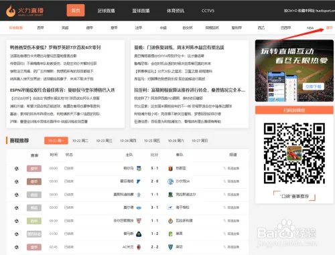
Task: Click the 霍芬海姆 home team crest
Action: 139,181
